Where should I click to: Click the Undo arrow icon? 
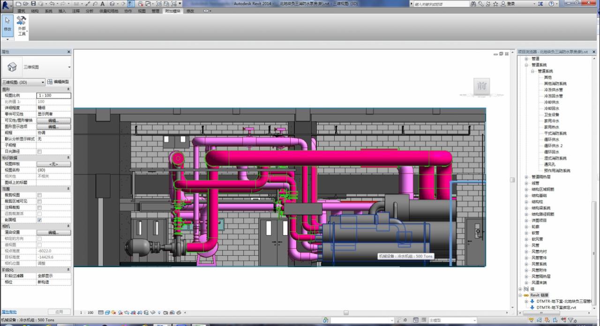(52, 4)
